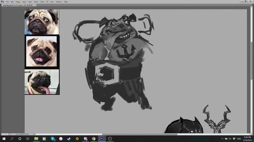
Task: Expand the status bar info arrow
Action: click(x=34, y=134)
